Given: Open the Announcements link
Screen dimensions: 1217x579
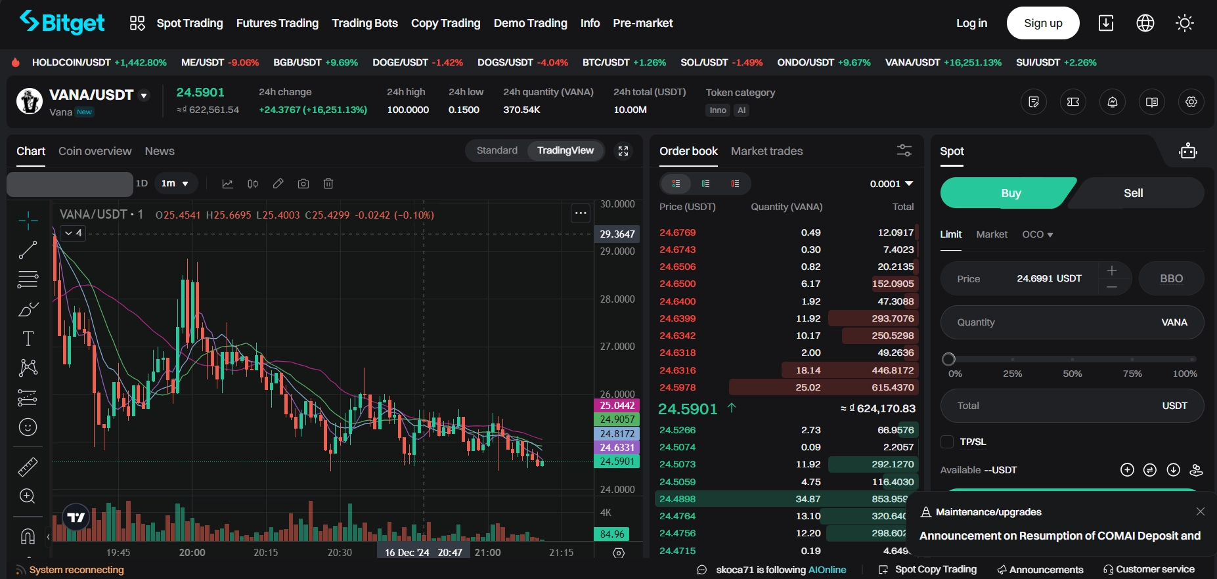Looking at the screenshot, I should [x=1040, y=570].
